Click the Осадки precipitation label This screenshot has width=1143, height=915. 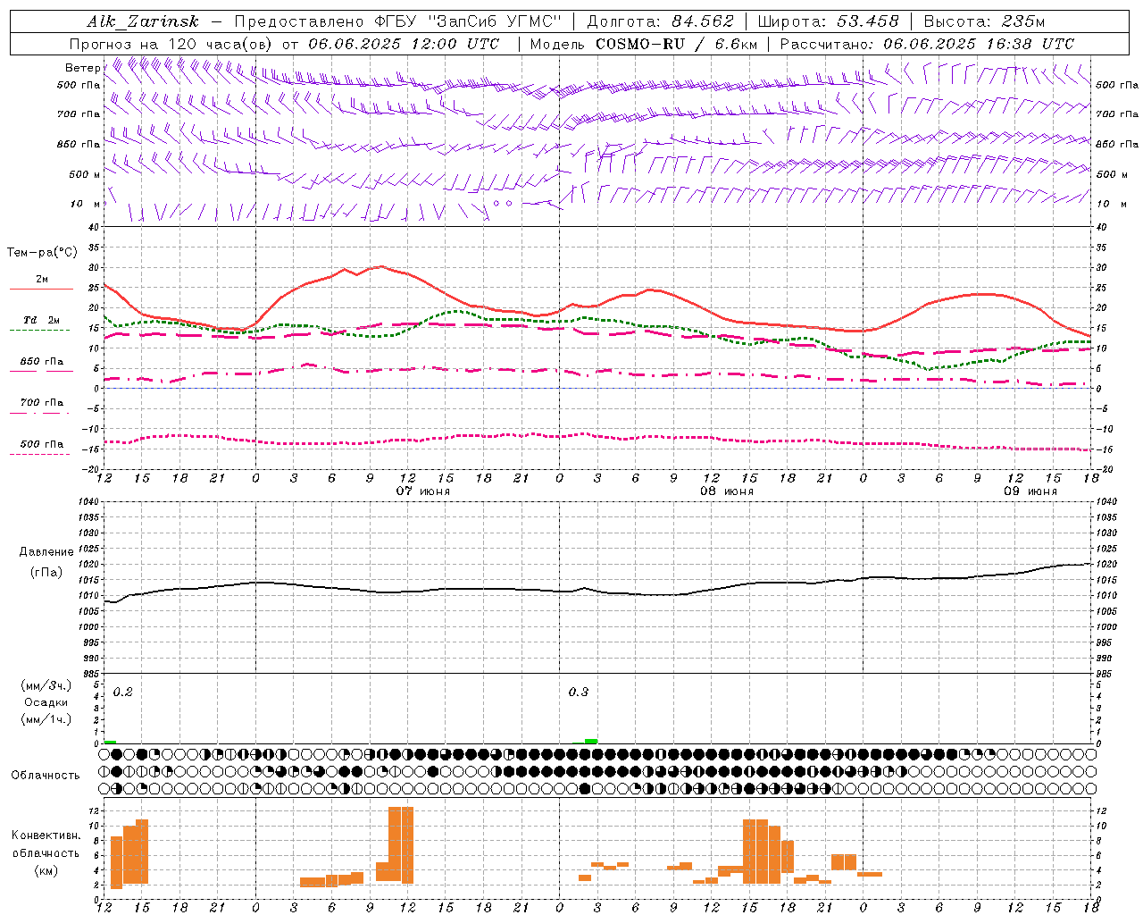point(46,702)
